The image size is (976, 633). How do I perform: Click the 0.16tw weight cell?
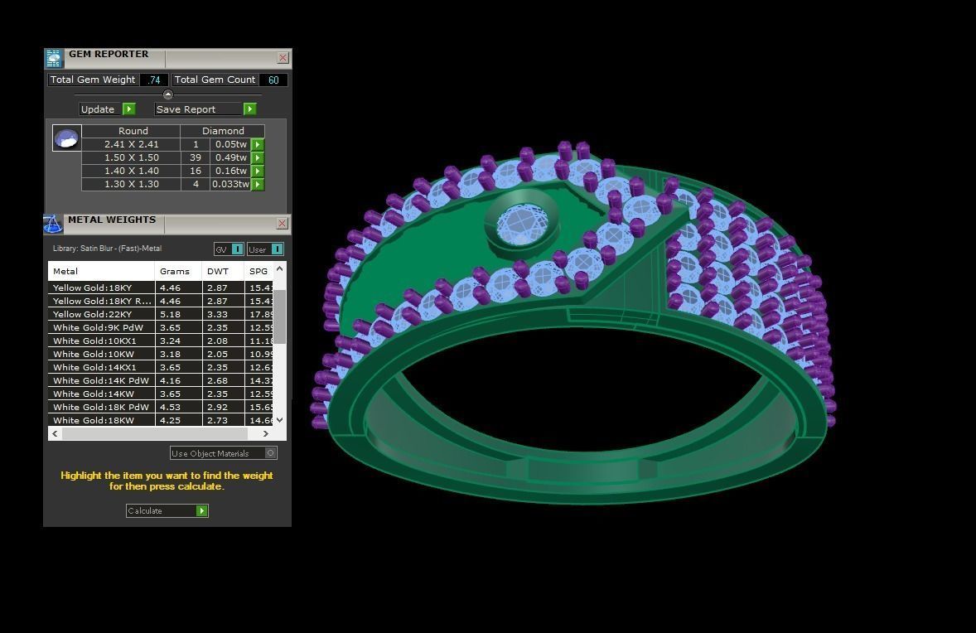[x=230, y=172]
